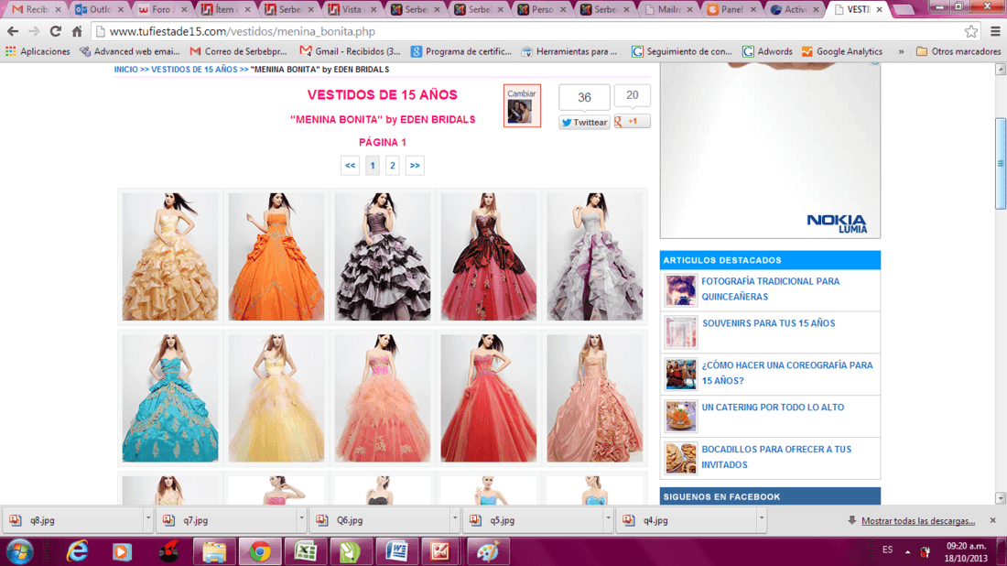The width and height of the screenshot is (1007, 566).
Task: Expand options for q4.jpg download
Action: click(x=761, y=517)
